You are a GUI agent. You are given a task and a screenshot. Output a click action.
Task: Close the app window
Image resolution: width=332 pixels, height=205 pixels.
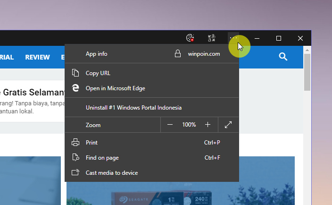click(300, 38)
